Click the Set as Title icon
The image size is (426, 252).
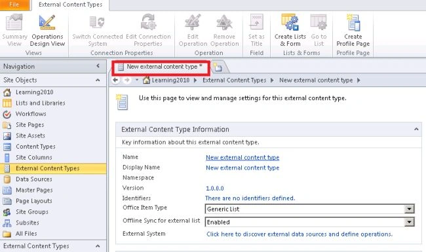click(256, 22)
